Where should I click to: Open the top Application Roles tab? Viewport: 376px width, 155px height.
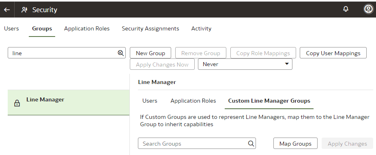pyautogui.click(x=87, y=28)
